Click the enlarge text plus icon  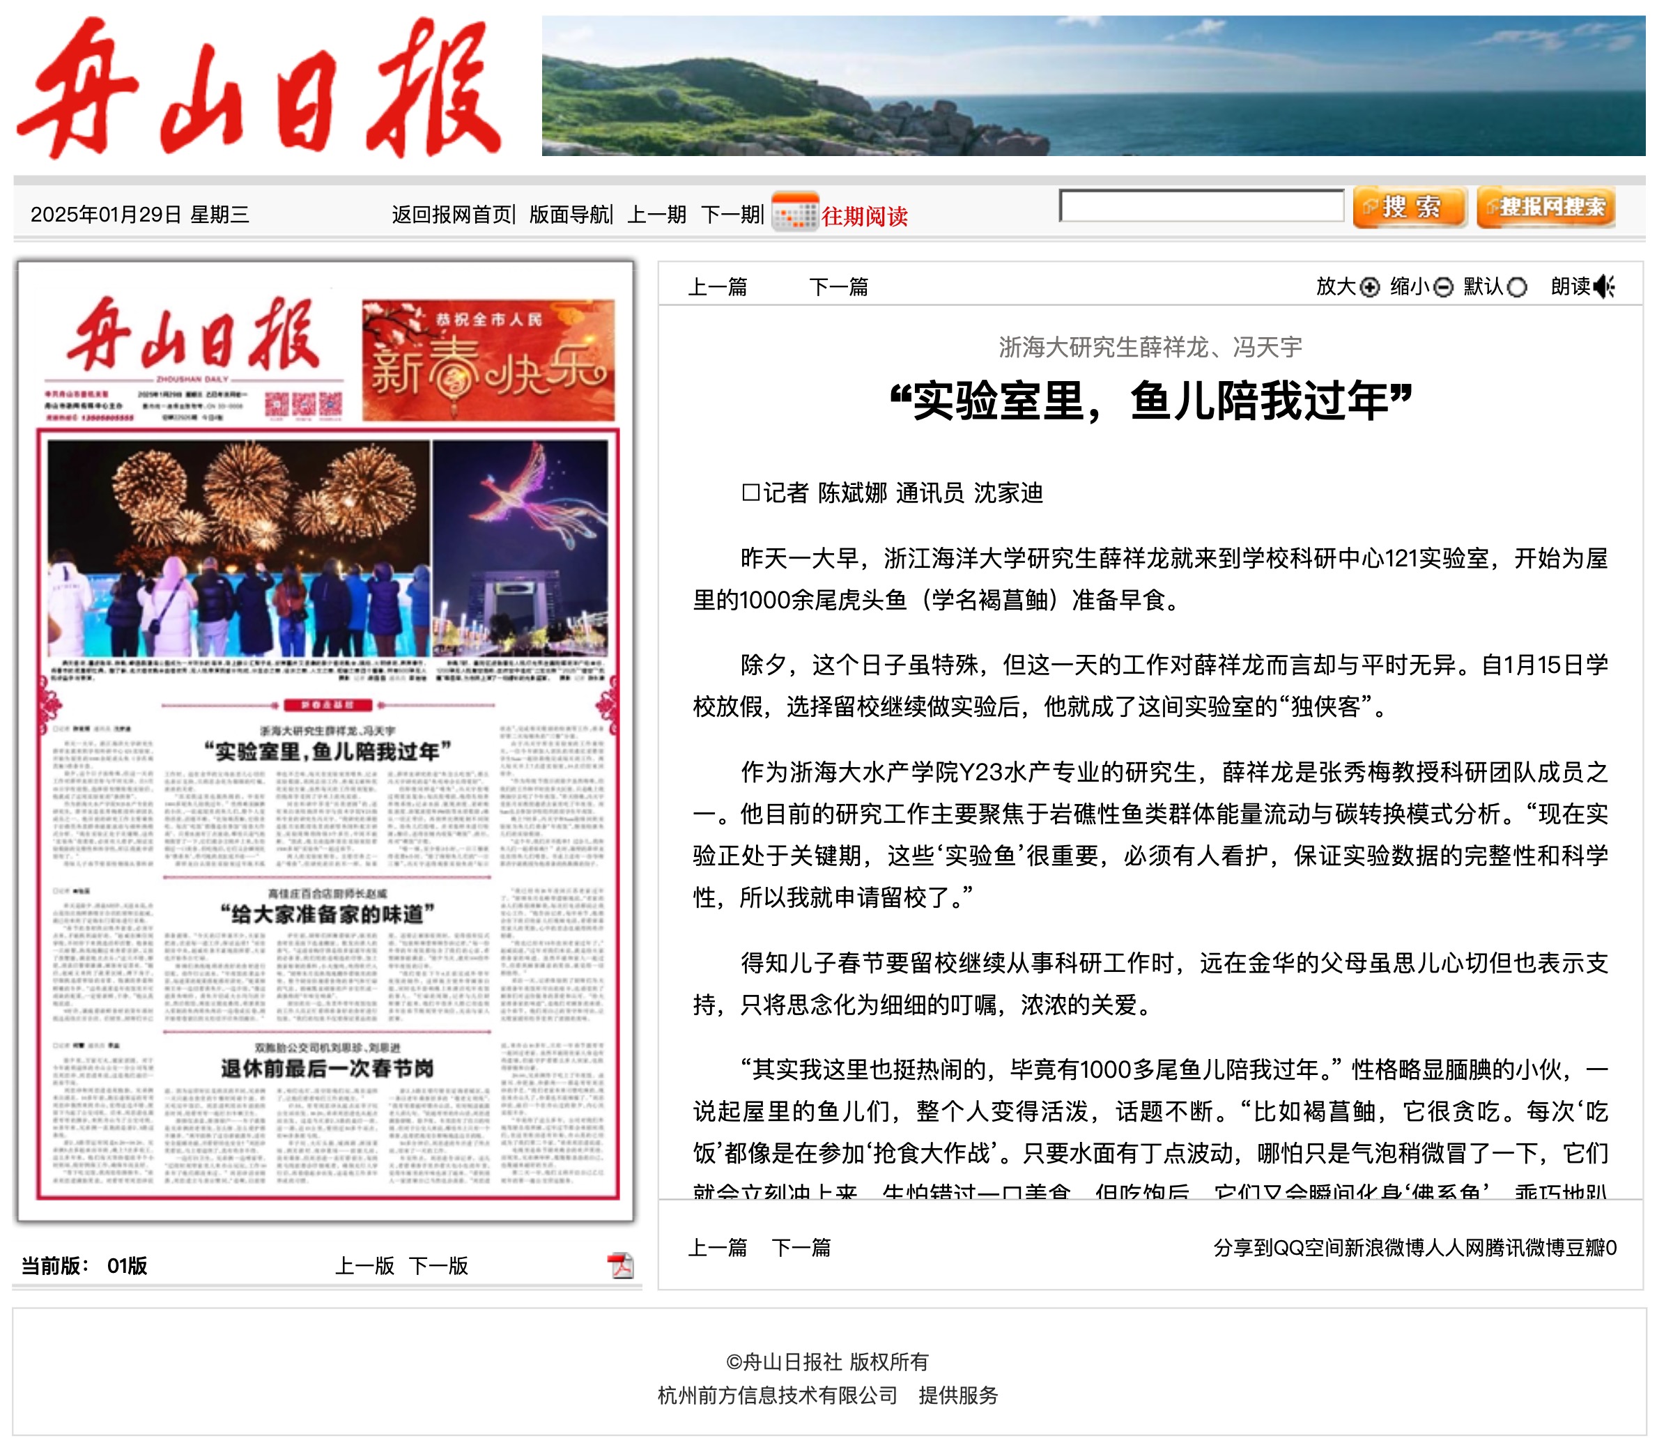[x=1370, y=287]
